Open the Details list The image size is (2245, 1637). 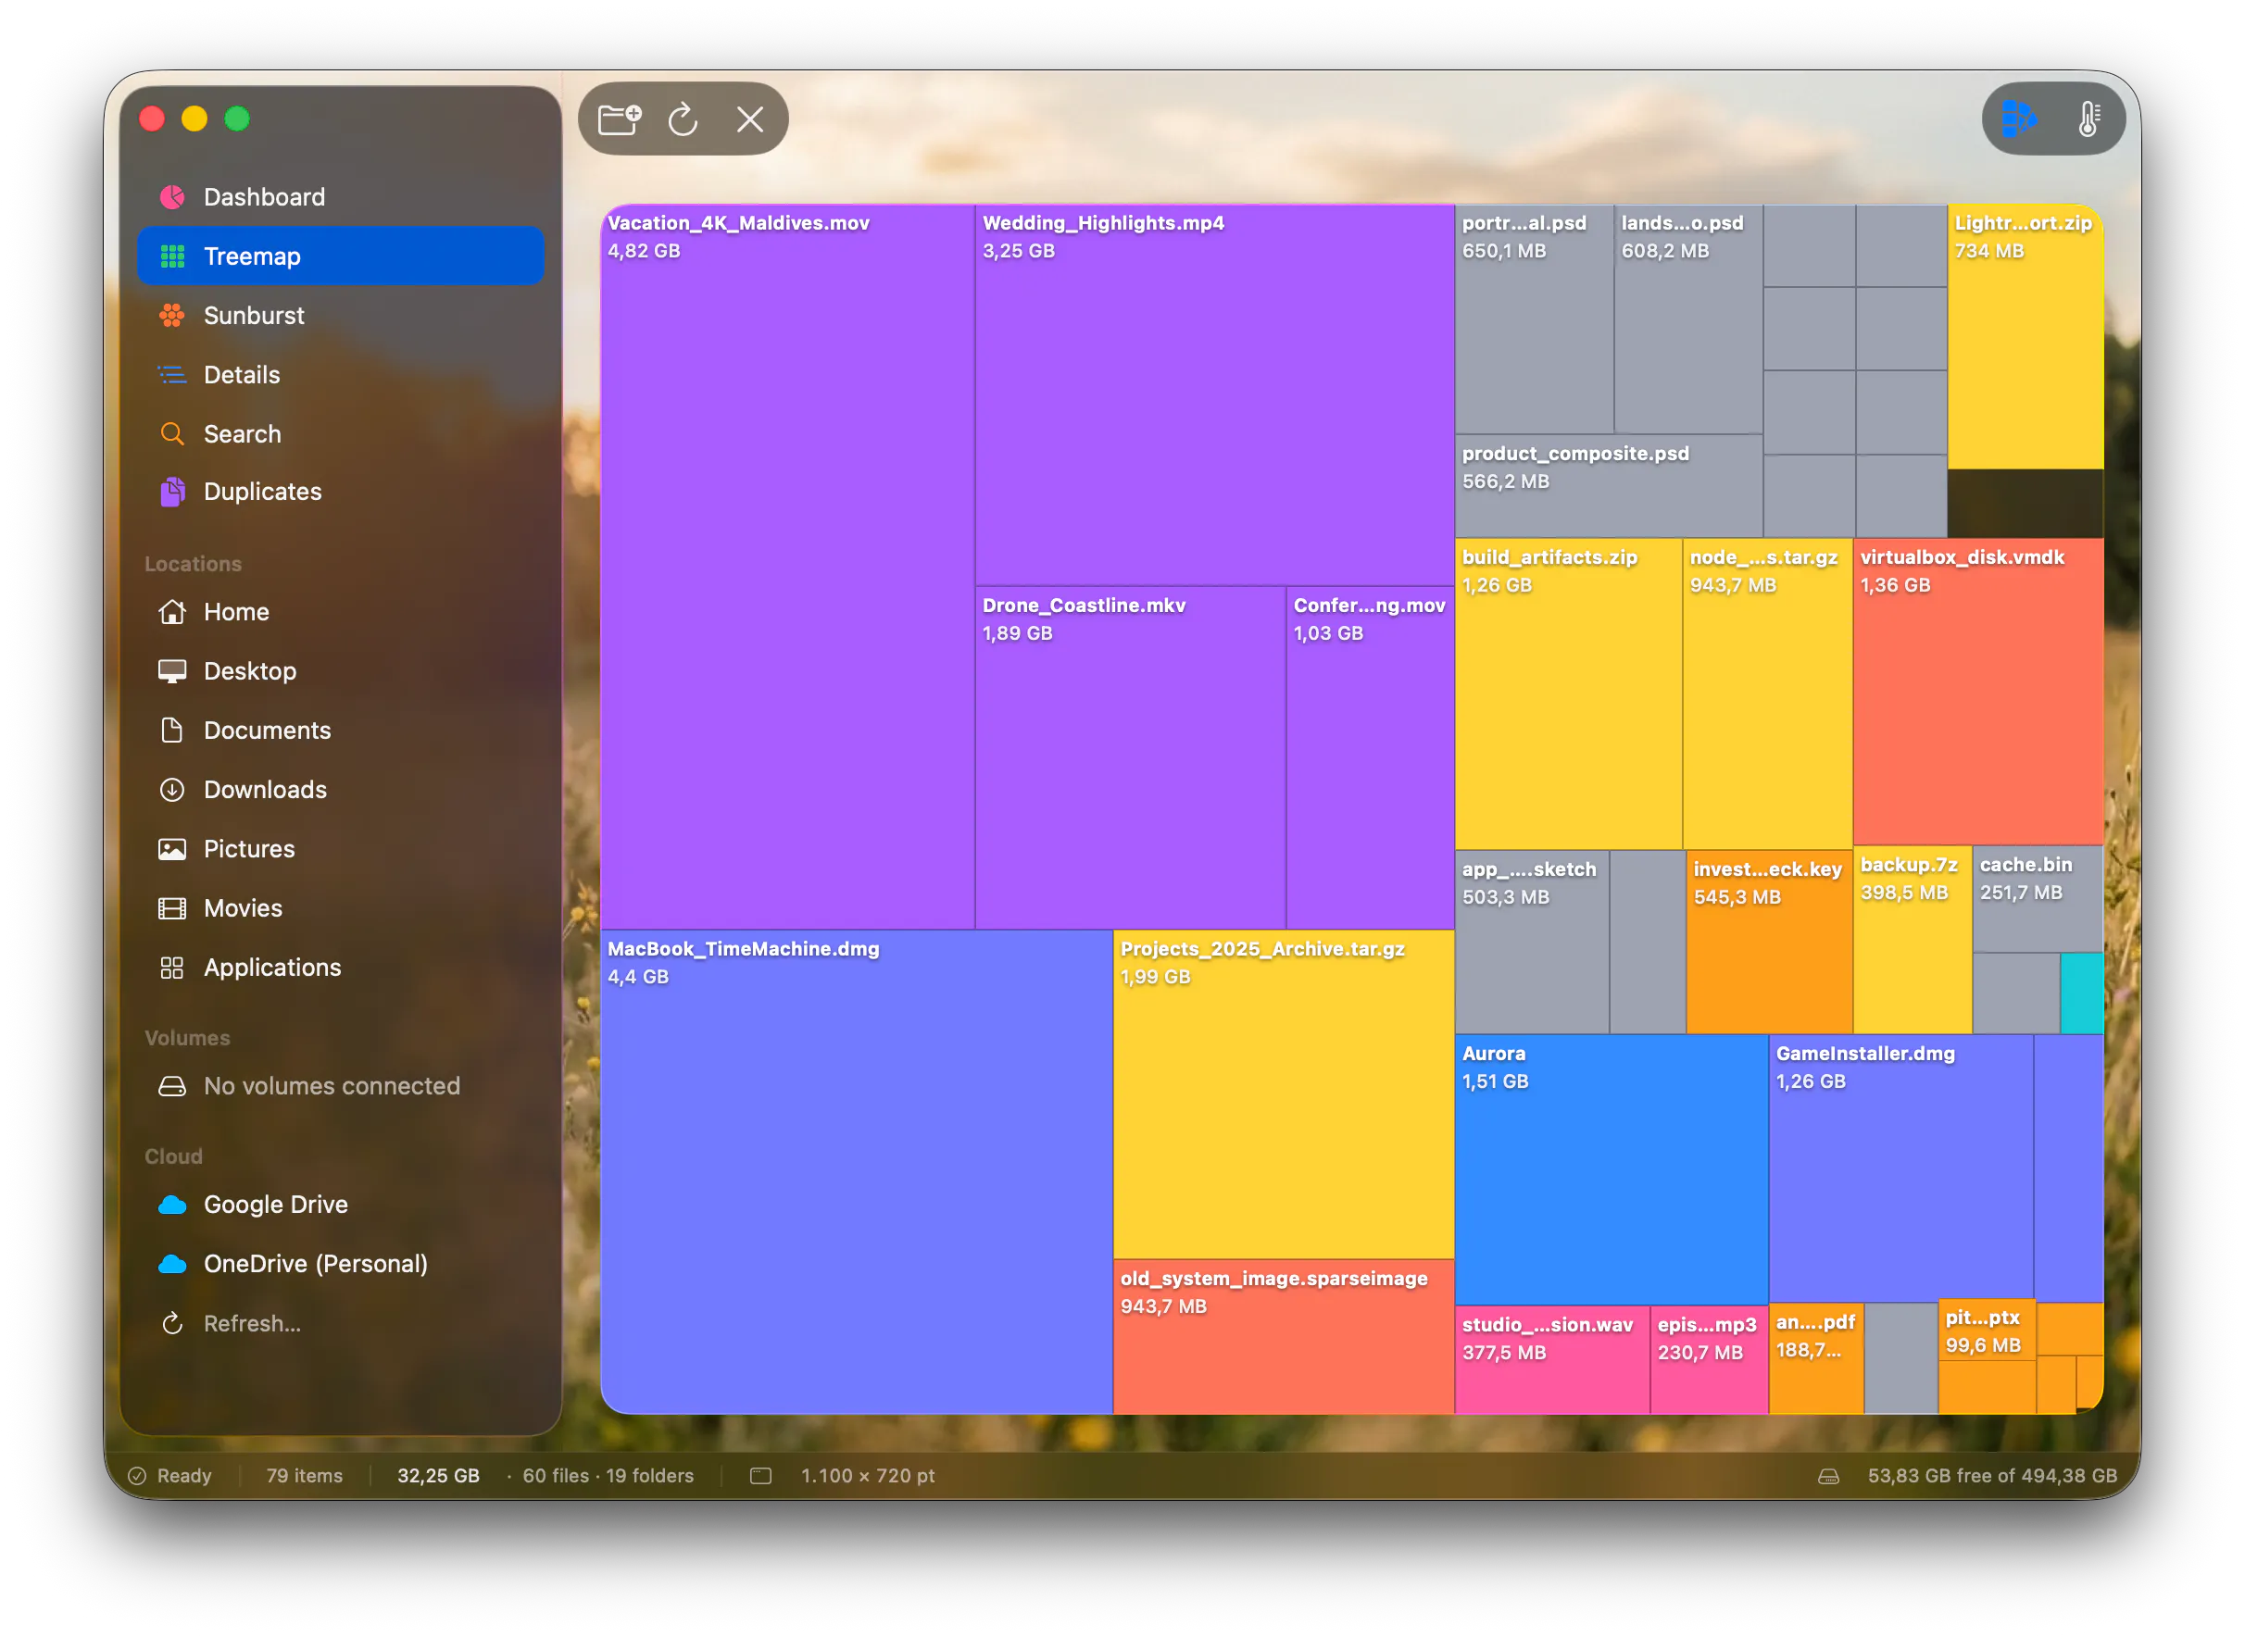[x=340, y=375]
